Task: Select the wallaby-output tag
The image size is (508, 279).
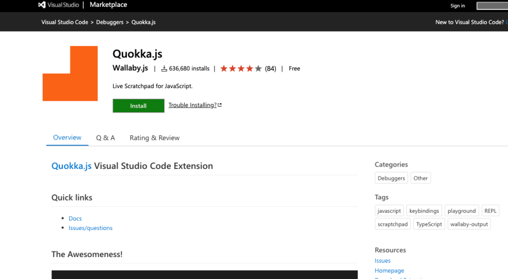Action: 469,224
